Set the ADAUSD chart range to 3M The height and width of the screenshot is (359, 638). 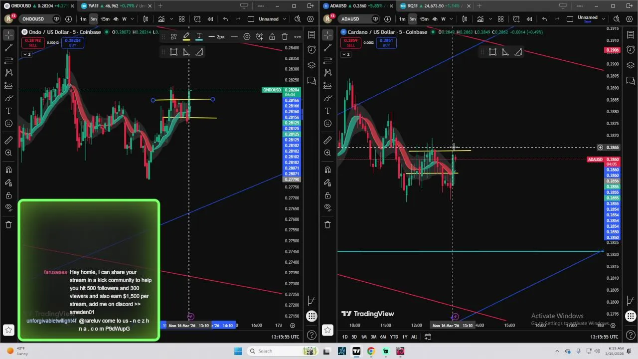373,337
